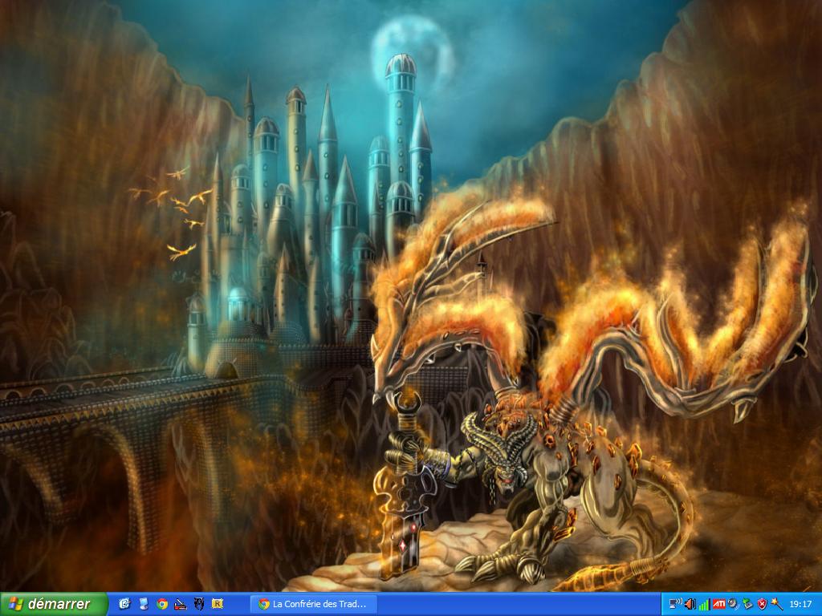This screenshot has width=822, height=616.
Task: Click the 19:17 taskbar clock
Action: click(800, 605)
